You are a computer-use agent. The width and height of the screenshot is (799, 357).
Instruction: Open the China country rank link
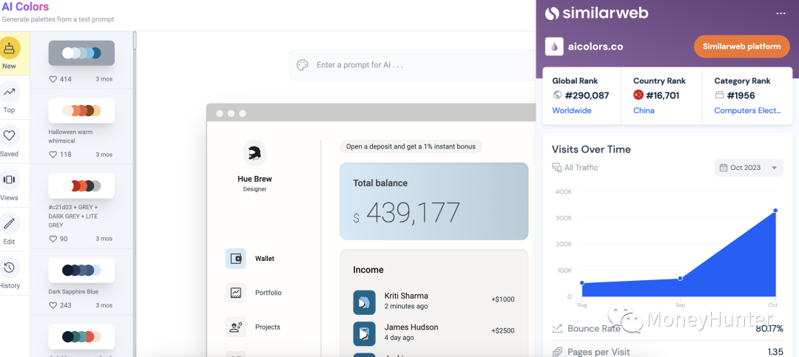click(x=644, y=110)
